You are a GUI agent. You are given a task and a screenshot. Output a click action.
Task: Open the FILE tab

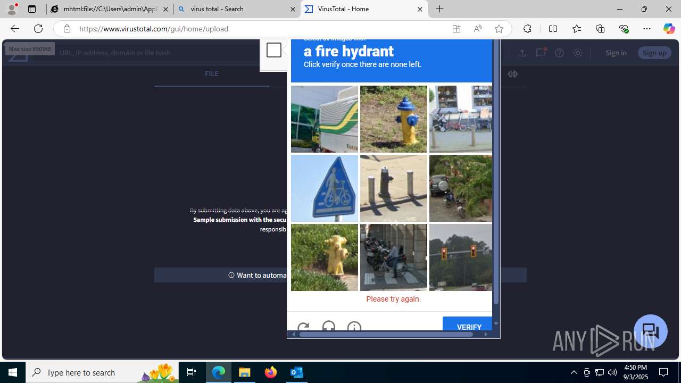pos(211,74)
